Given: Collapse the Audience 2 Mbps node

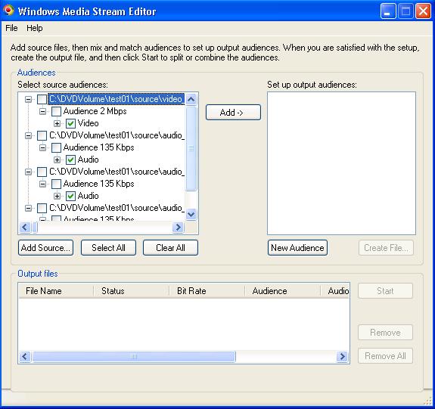Looking at the screenshot, I should [42, 111].
